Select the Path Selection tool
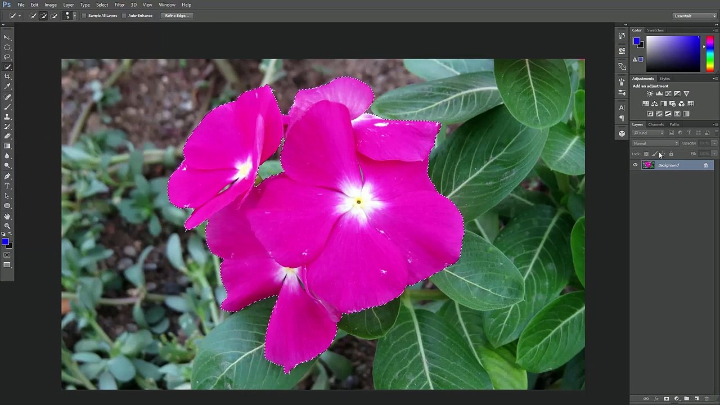 [x=7, y=196]
